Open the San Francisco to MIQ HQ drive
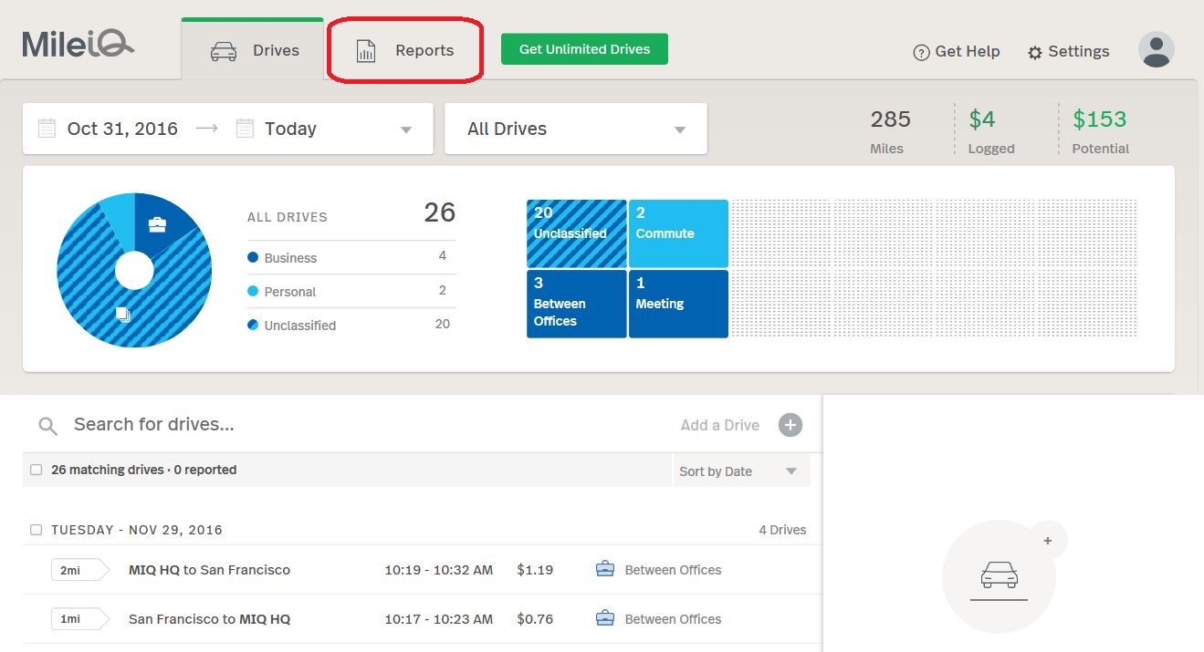This screenshot has height=652, width=1204. [209, 619]
